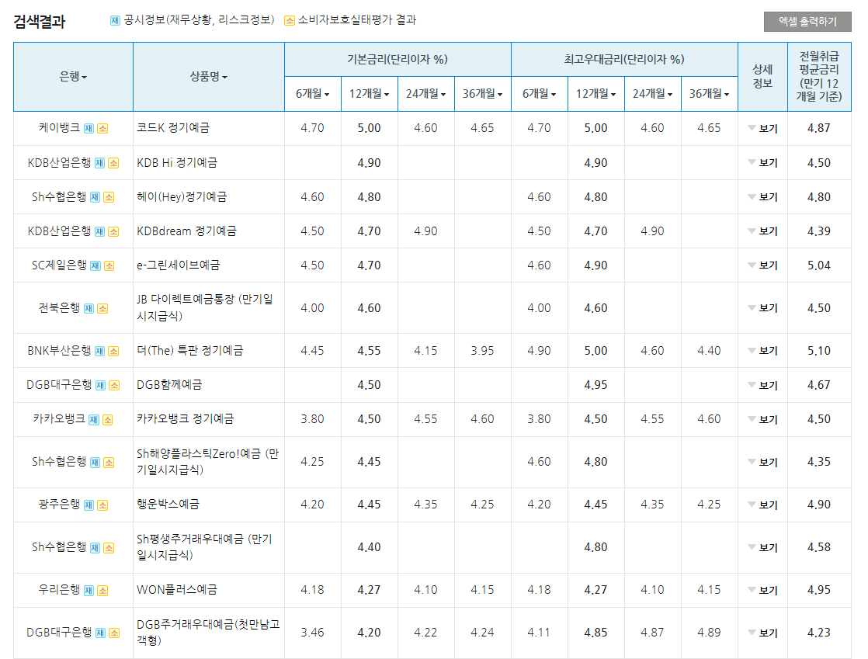Select product name WON플러스예금
The width and height of the screenshot is (868, 659).
point(177,590)
